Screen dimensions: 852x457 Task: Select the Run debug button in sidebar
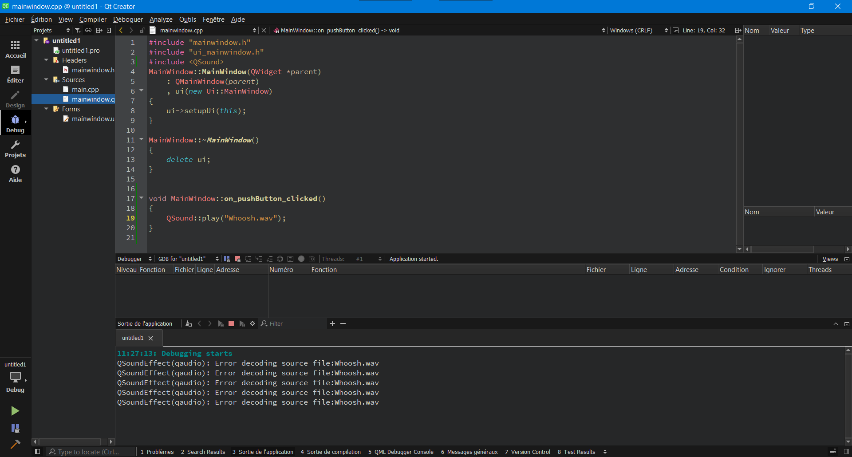click(15, 411)
